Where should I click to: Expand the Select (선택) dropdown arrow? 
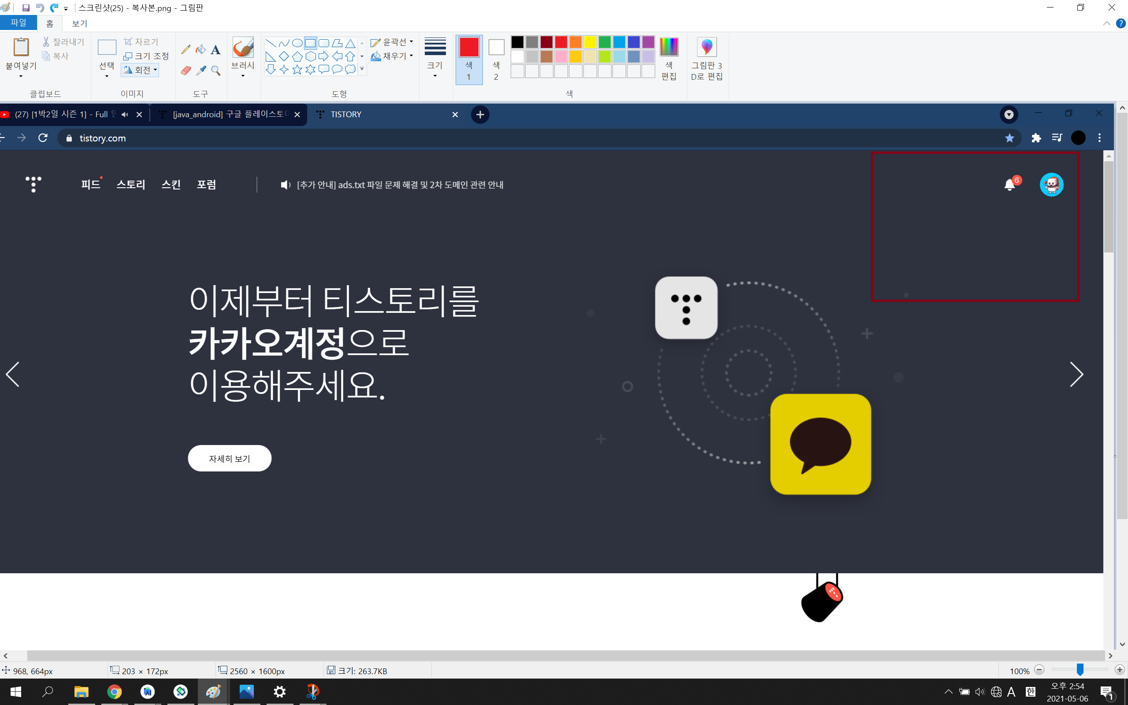pos(107,76)
